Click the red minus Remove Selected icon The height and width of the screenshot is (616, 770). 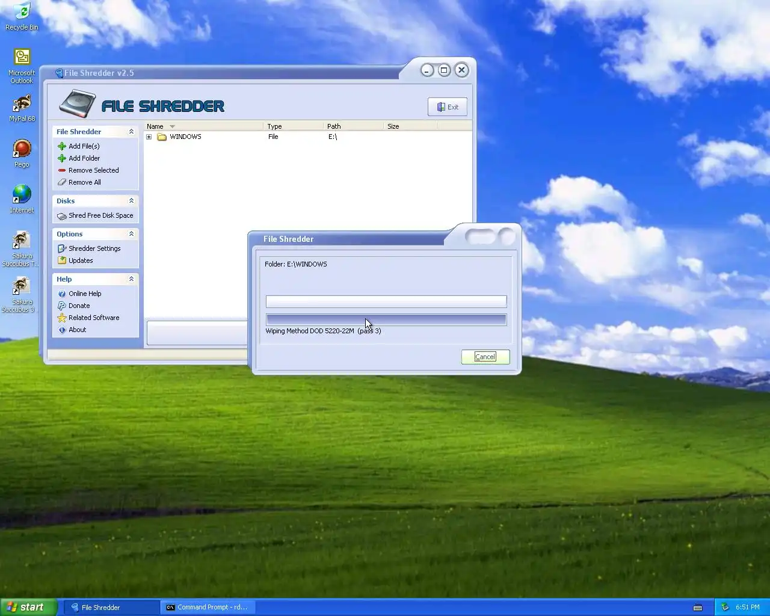pos(62,170)
